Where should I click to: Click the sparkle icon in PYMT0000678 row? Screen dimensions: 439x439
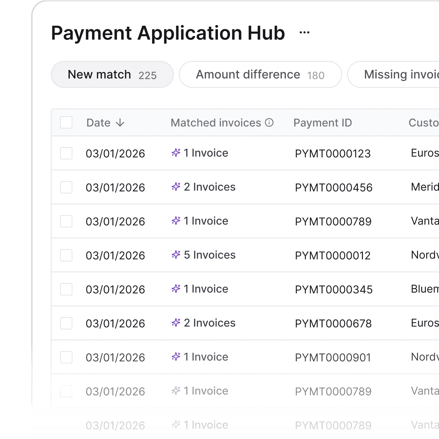click(176, 323)
